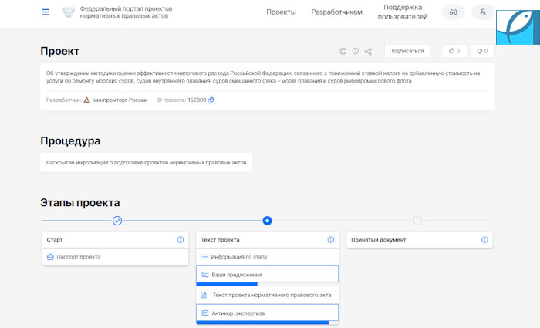Click the Старт stage header
This screenshot has height=328, width=540.
115,240
